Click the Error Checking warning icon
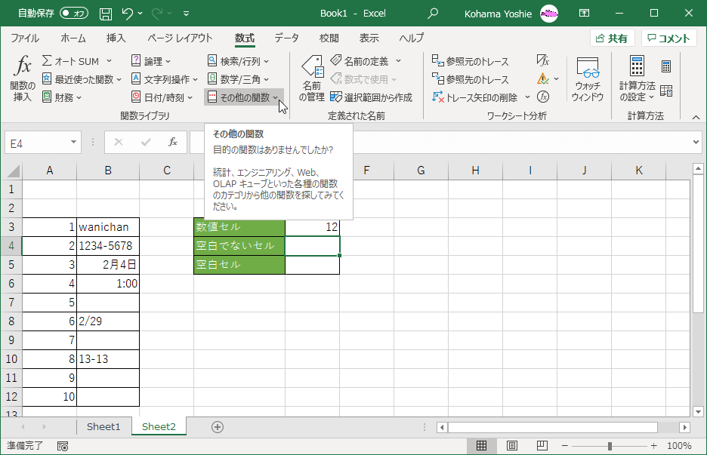The height and width of the screenshot is (455, 707). point(543,78)
